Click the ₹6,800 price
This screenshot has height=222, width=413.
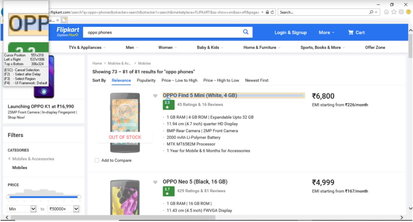tap(323, 96)
